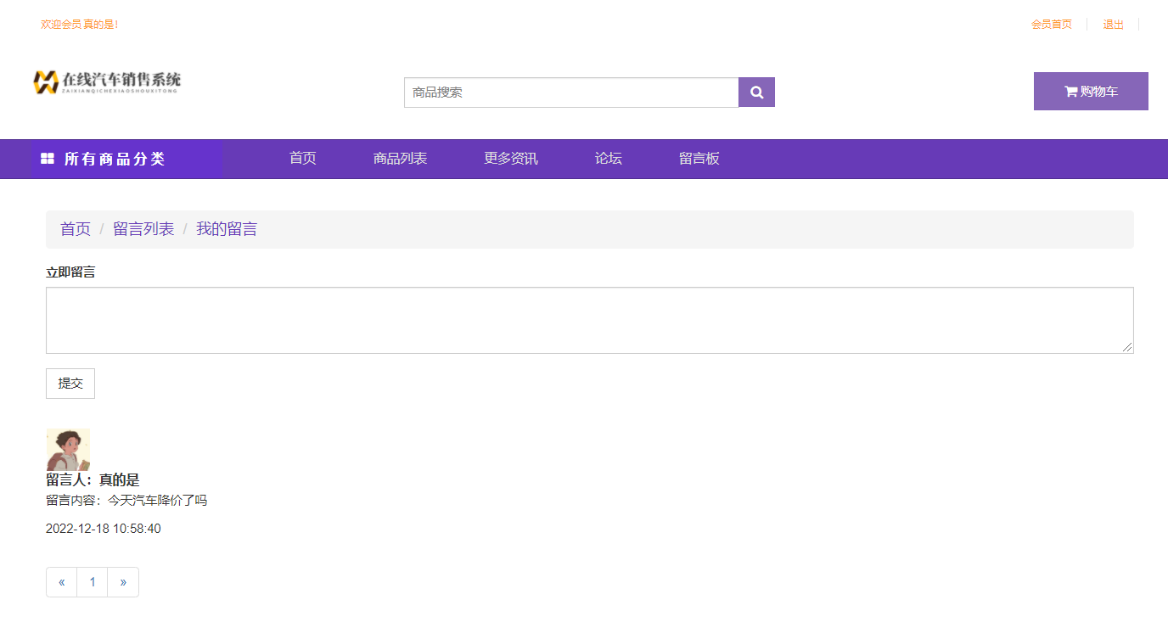
Task: Click 会员首页 link at top right
Action: click(1051, 25)
